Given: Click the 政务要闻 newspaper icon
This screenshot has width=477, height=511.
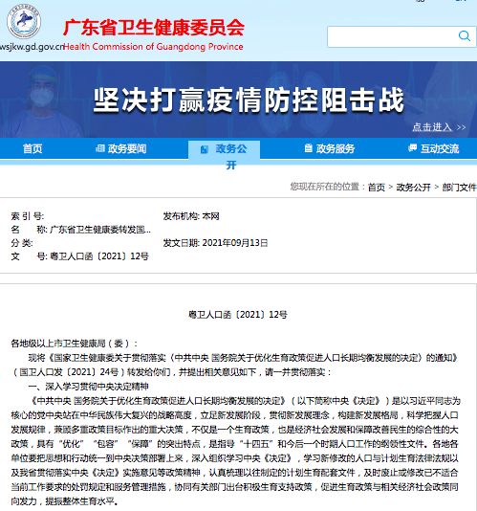Looking at the screenshot, I should point(100,148).
